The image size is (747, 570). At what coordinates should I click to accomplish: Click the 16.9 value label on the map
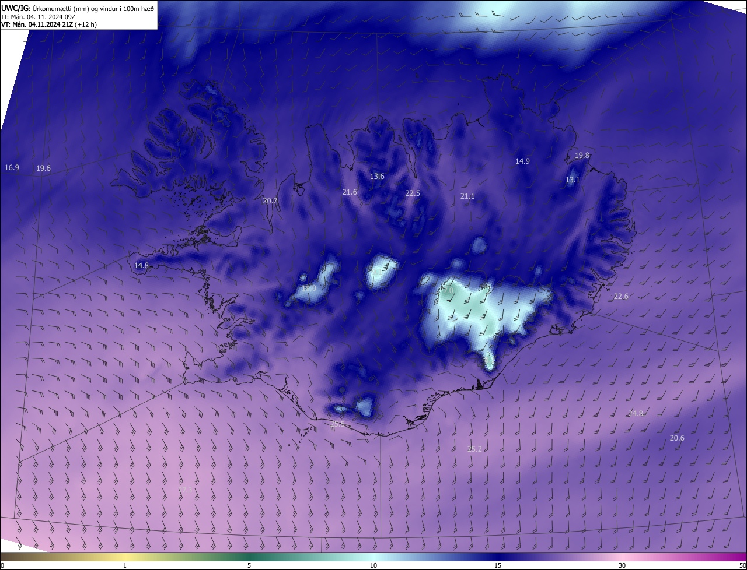(x=12, y=168)
